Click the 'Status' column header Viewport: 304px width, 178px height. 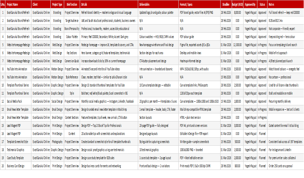coord(262,4)
